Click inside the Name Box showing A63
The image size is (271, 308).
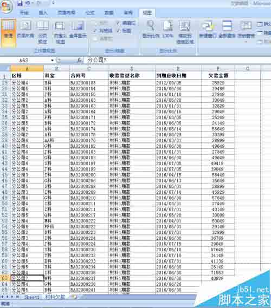tap(24, 60)
